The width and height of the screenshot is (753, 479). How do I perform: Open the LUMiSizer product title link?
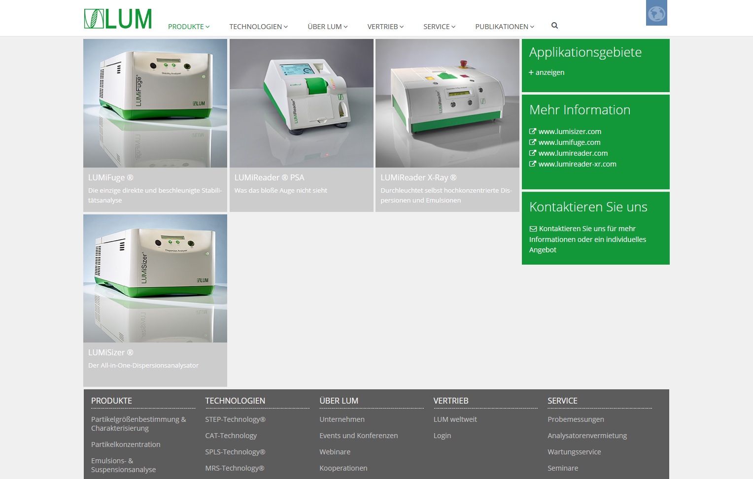110,352
